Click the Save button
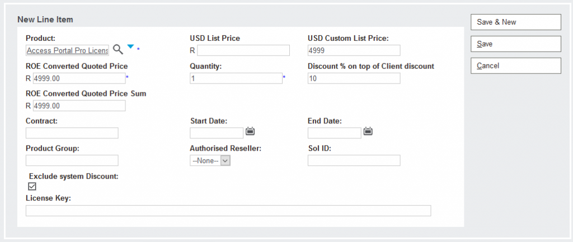 (x=515, y=44)
